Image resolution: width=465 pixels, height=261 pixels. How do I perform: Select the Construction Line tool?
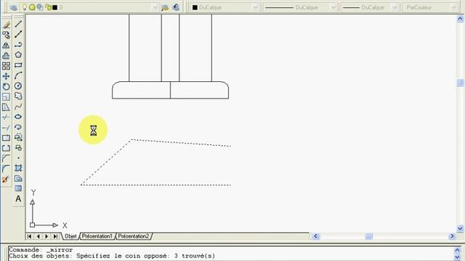(x=18, y=34)
